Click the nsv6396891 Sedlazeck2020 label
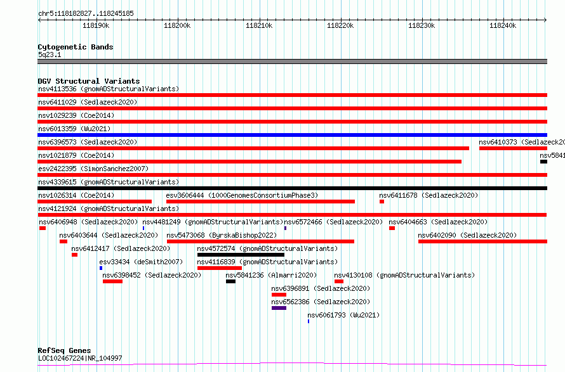The width and height of the screenshot is (565, 372). (x=321, y=288)
